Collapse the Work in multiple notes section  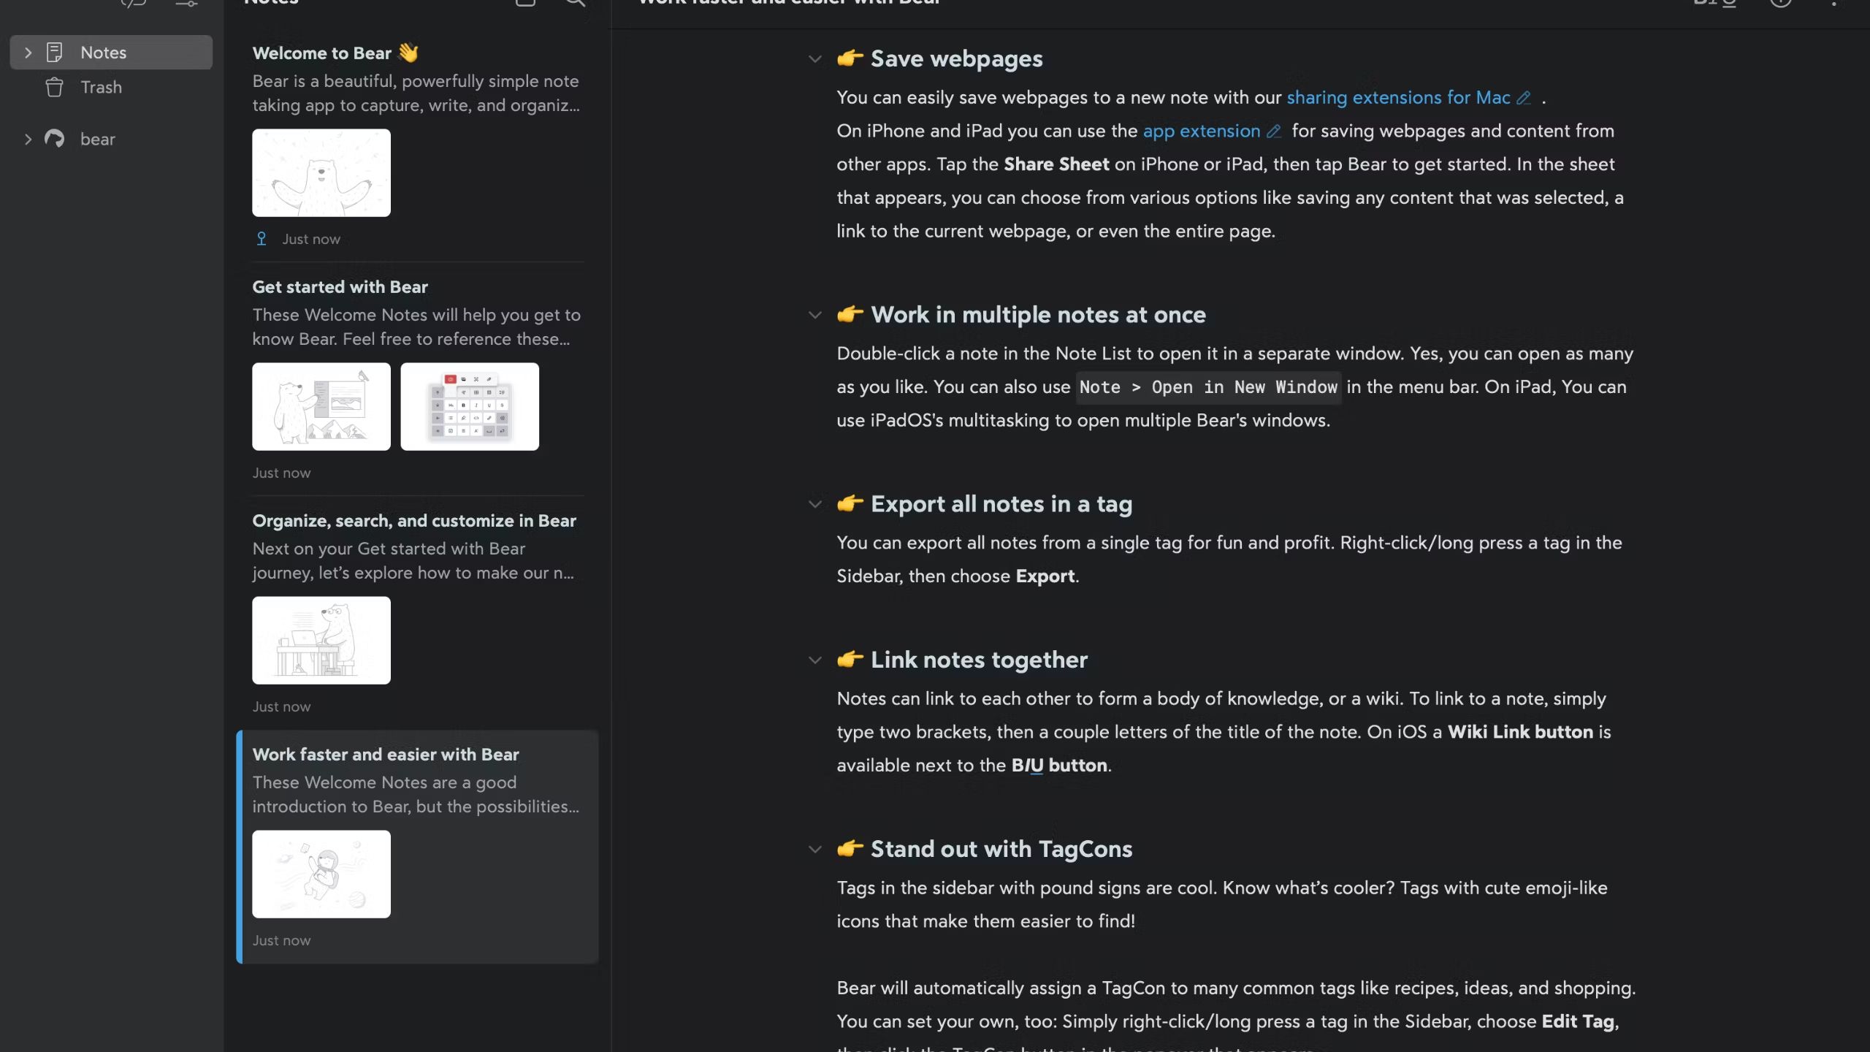[815, 316]
